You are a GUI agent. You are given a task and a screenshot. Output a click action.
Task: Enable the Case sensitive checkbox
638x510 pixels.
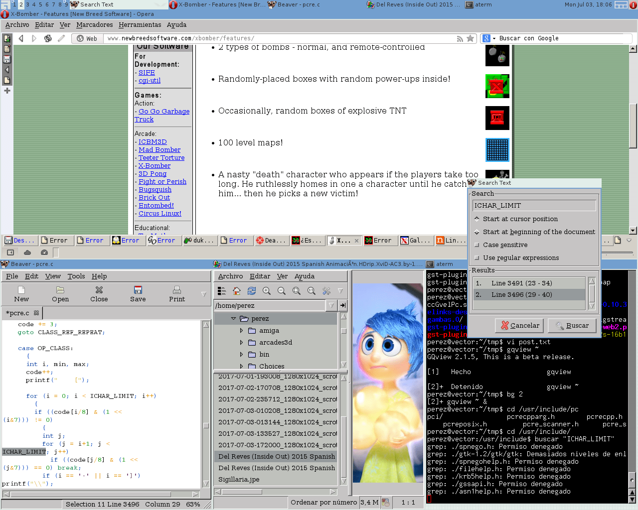501,245
